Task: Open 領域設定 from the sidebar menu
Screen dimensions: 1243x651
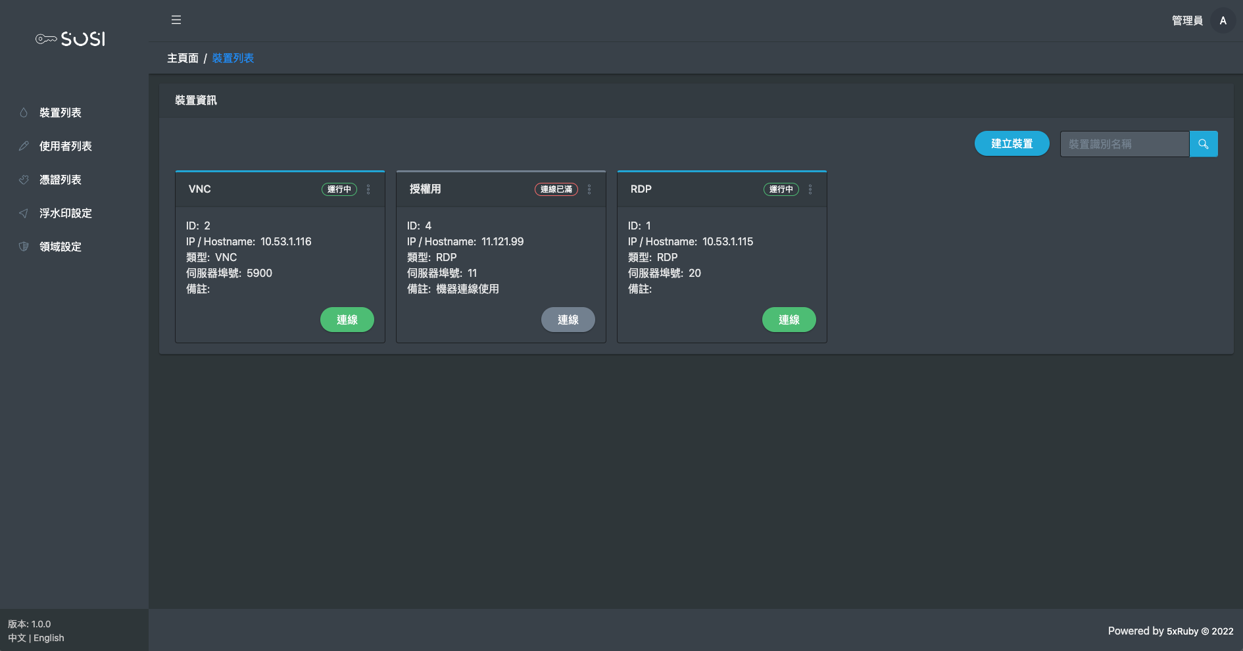Action: (x=60, y=247)
